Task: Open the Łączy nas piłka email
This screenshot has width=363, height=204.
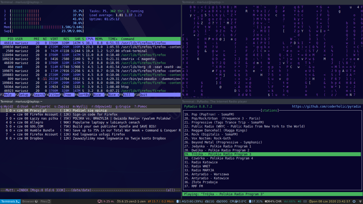Action: pyautogui.click(x=90, y=118)
